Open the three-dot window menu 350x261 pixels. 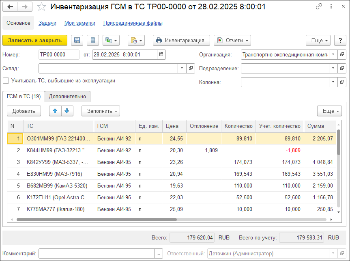(331, 6)
